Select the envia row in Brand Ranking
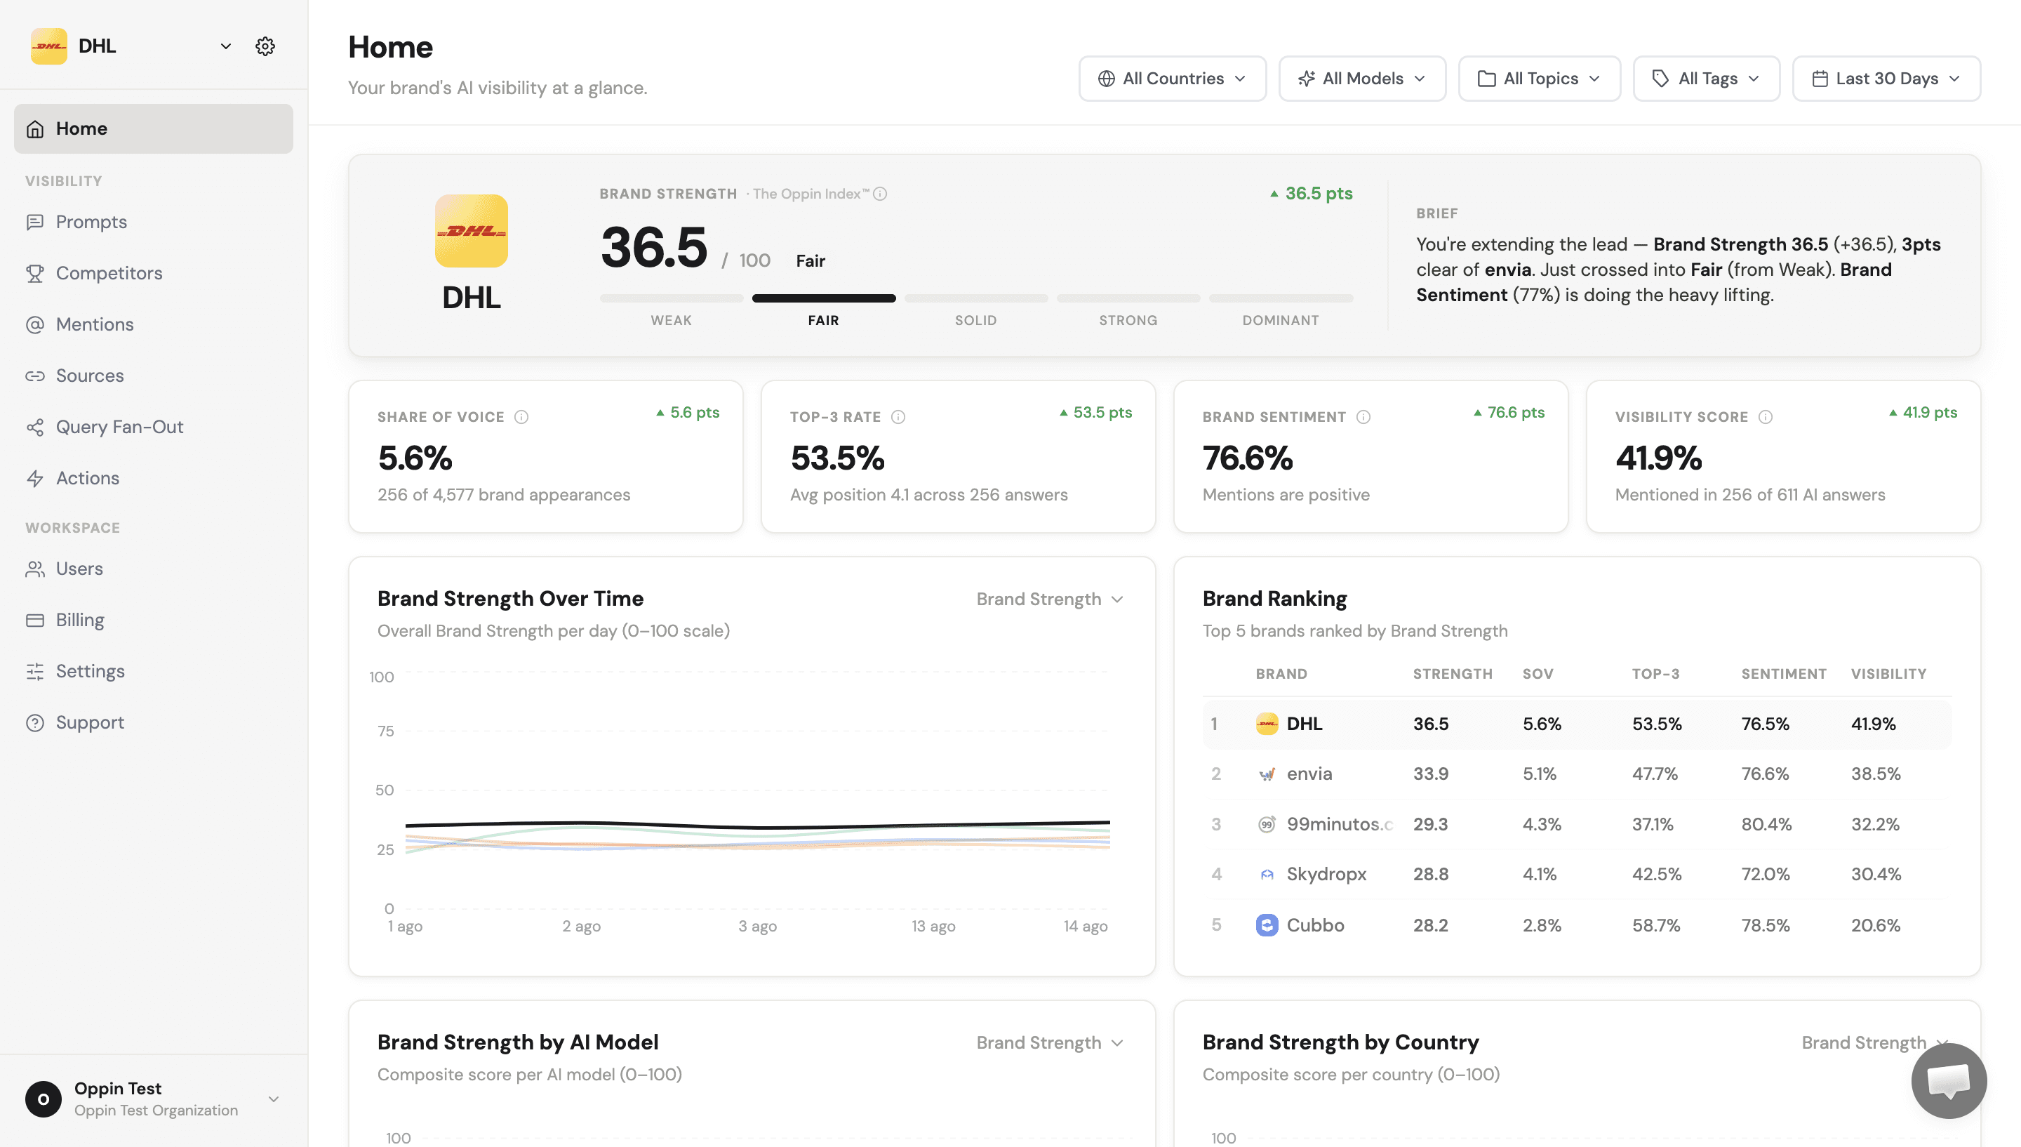Image resolution: width=2021 pixels, height=1147 pixels. pos(1577,774)
